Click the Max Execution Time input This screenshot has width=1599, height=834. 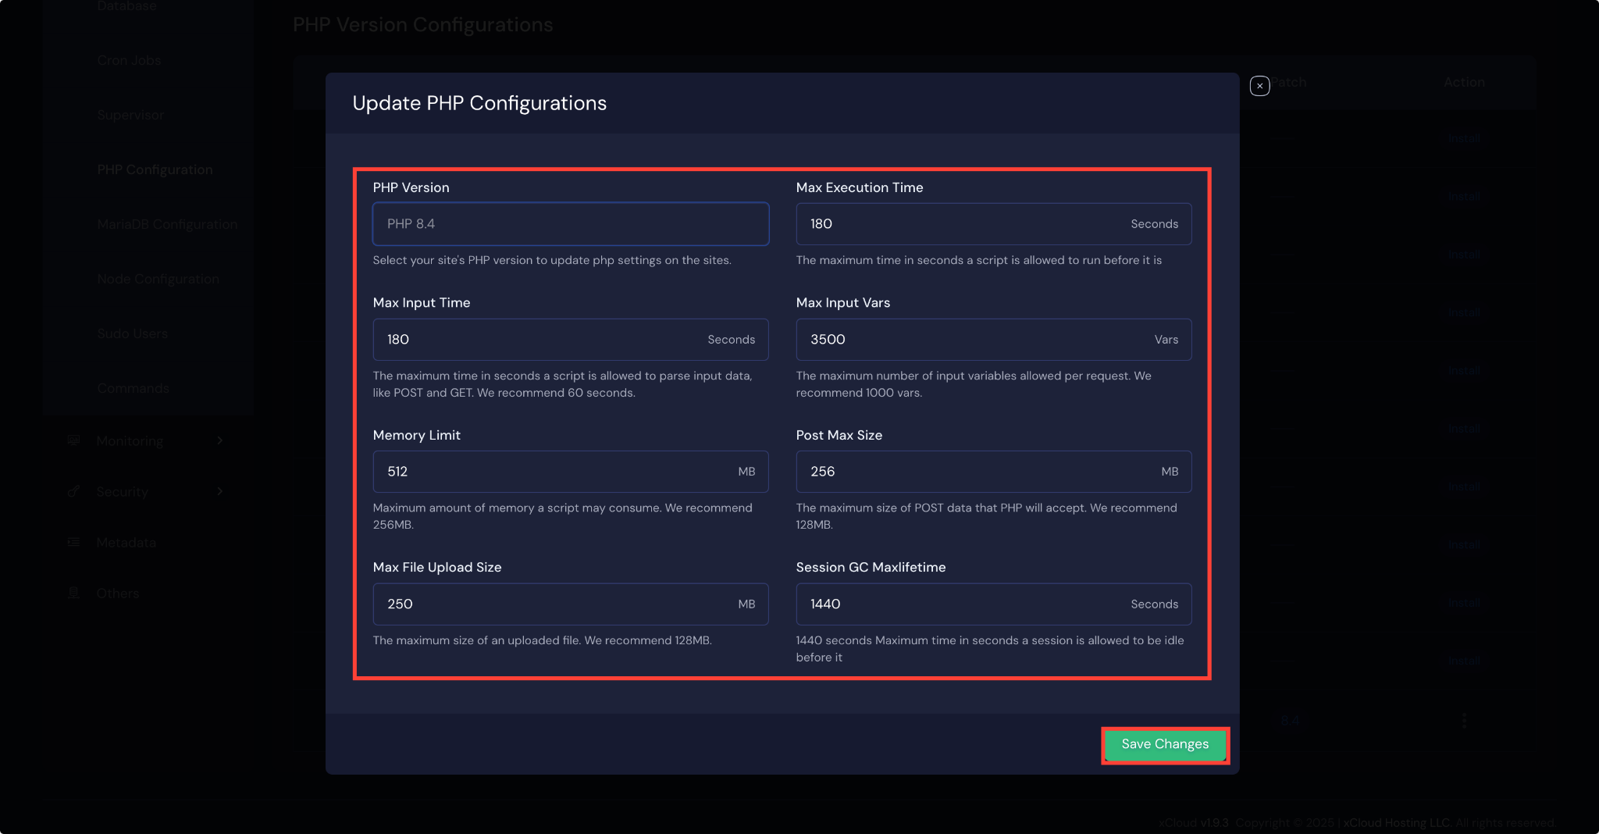pyautogui.click(x=992, y=224)
